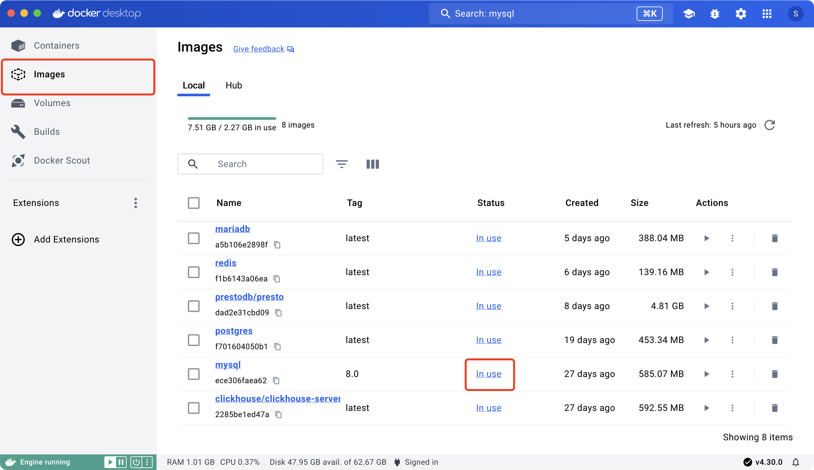Viewport: 814px width, 470px height.
Task: Click In use status for mysql
Action: [489, 374]
